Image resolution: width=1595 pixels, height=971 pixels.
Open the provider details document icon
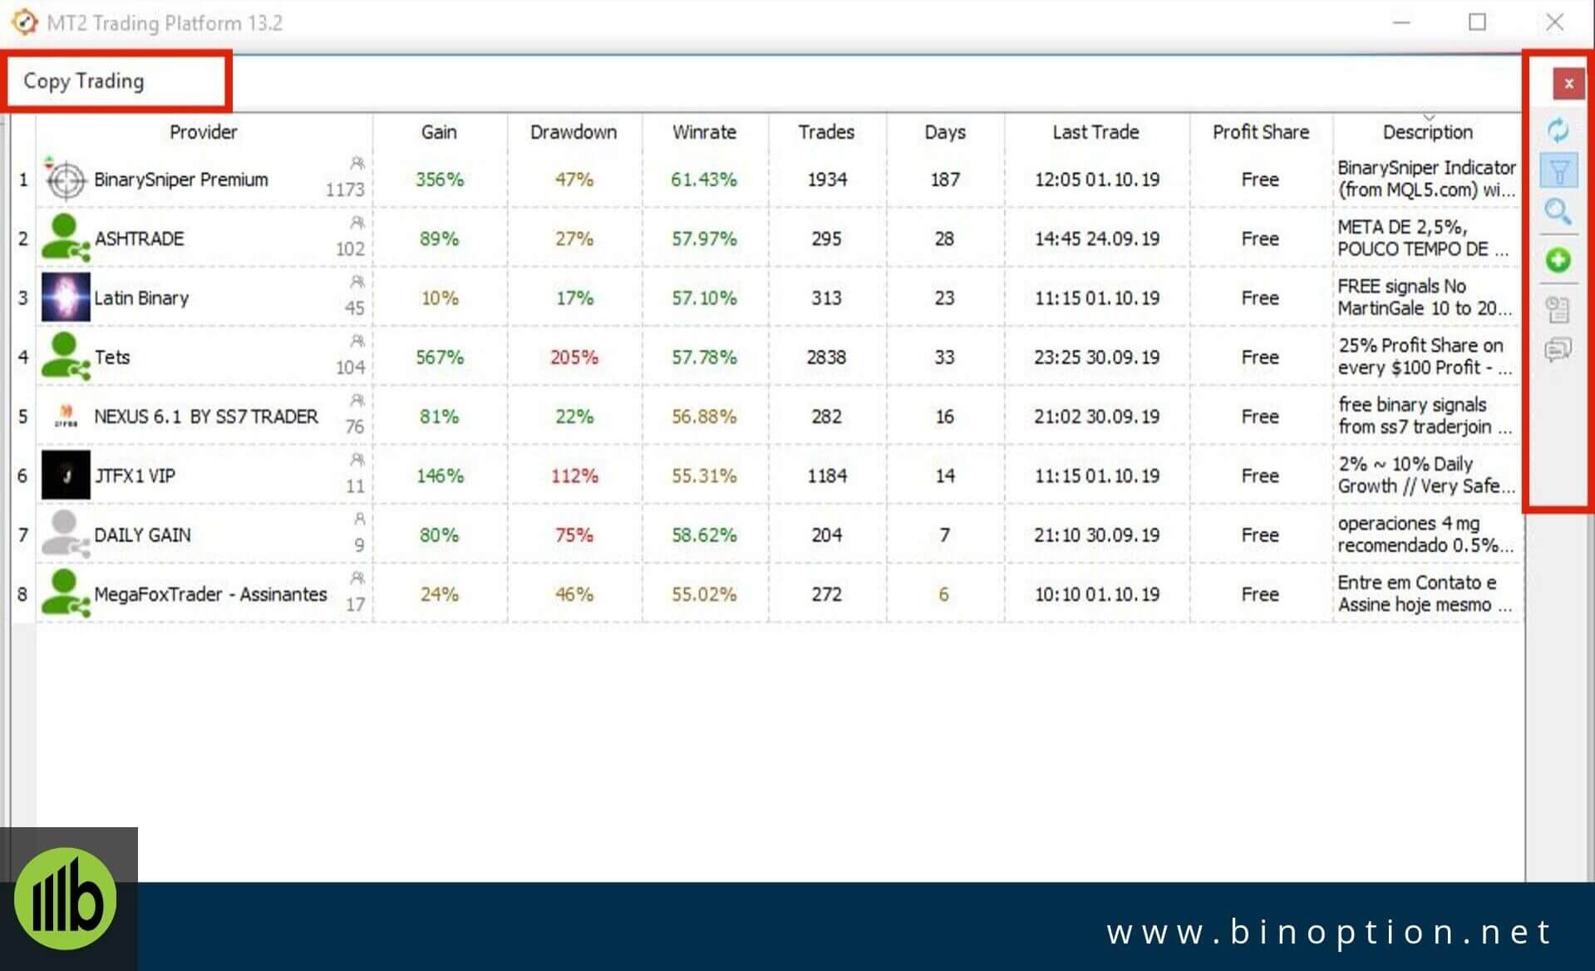(x=1558, y=310)
